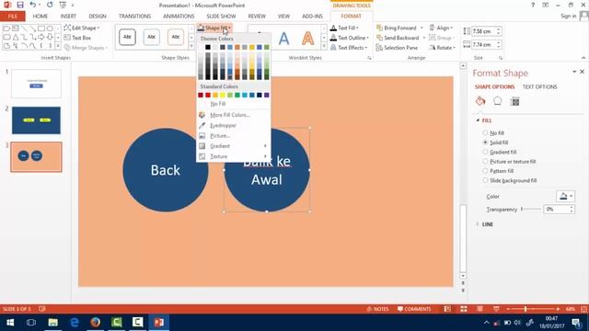Expand Shape Styles gallery More arrow
The image size is (589, 331).
[191, 46]
